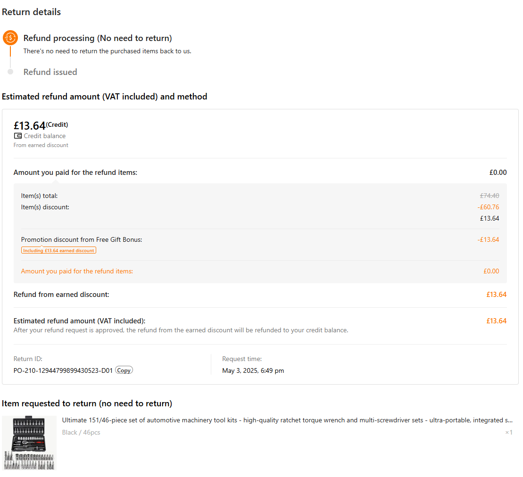
Task: Click the struck-through £74.40 item total
Action: click(x=489, y=196)
